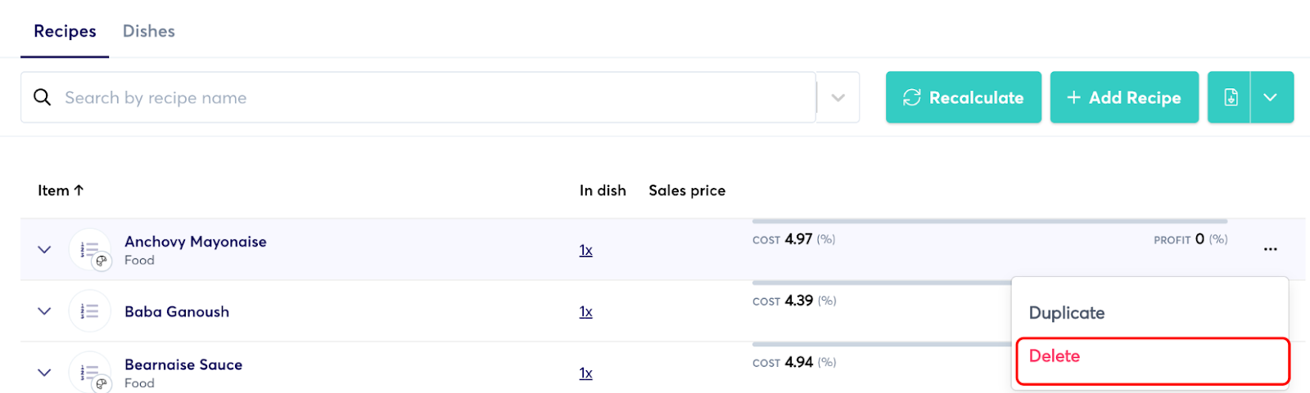Open the three-dot menu for Anchovy Mayonaise
Viewport: 1310px width, 393px height.
tap(1270, 249)
